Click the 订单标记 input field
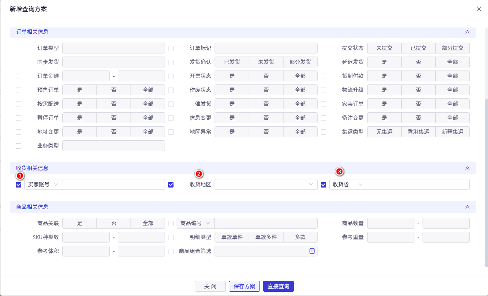Viewport: 488px width, 296px height. 266,48
